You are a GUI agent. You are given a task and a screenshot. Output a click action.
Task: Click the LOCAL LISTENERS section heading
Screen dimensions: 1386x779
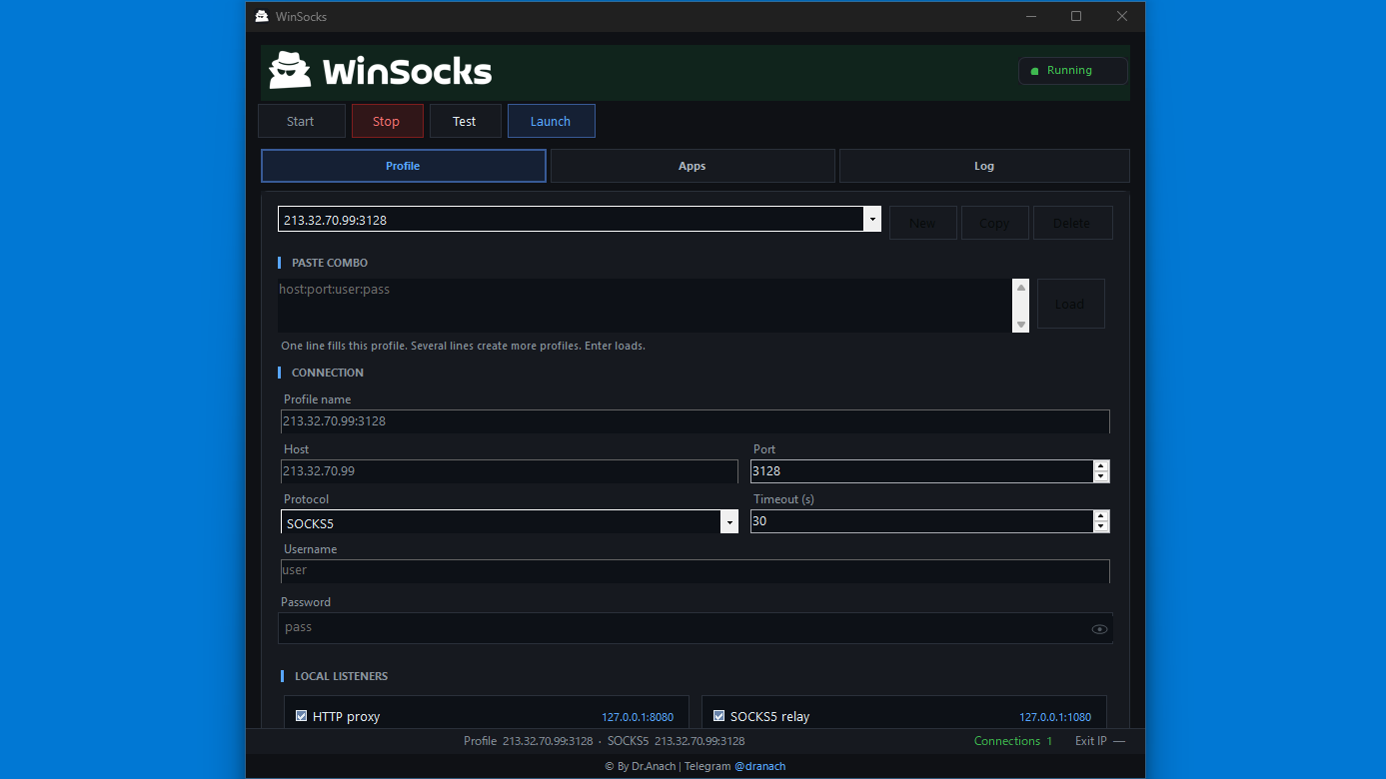(341, 676)
